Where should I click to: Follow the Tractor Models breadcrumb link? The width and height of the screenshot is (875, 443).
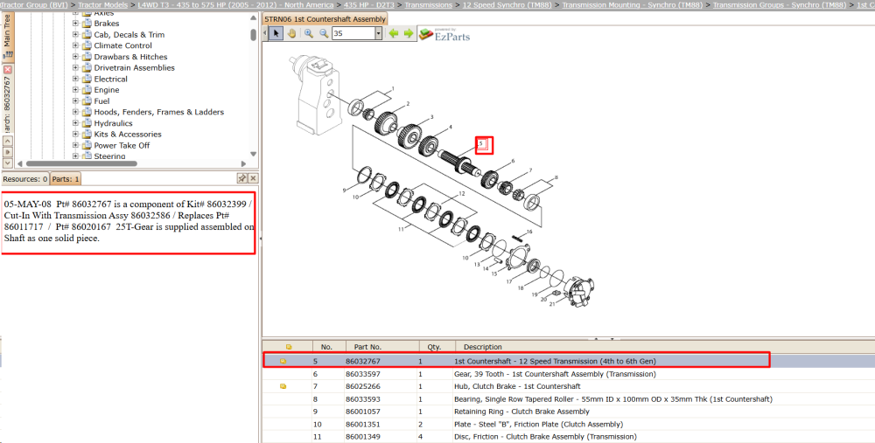[x=102, y=4]
